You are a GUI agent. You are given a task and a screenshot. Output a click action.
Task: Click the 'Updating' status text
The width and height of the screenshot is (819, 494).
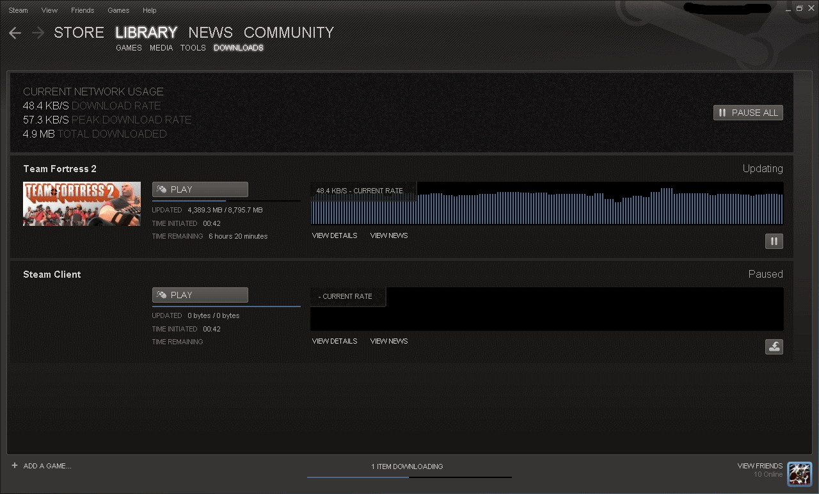tap(763, 169)
